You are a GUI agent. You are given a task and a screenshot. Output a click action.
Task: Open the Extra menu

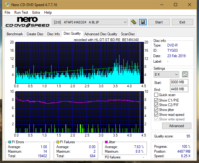click(36, 12)
